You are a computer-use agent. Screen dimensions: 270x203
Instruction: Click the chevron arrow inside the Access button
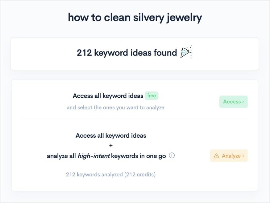coord(242,102)
